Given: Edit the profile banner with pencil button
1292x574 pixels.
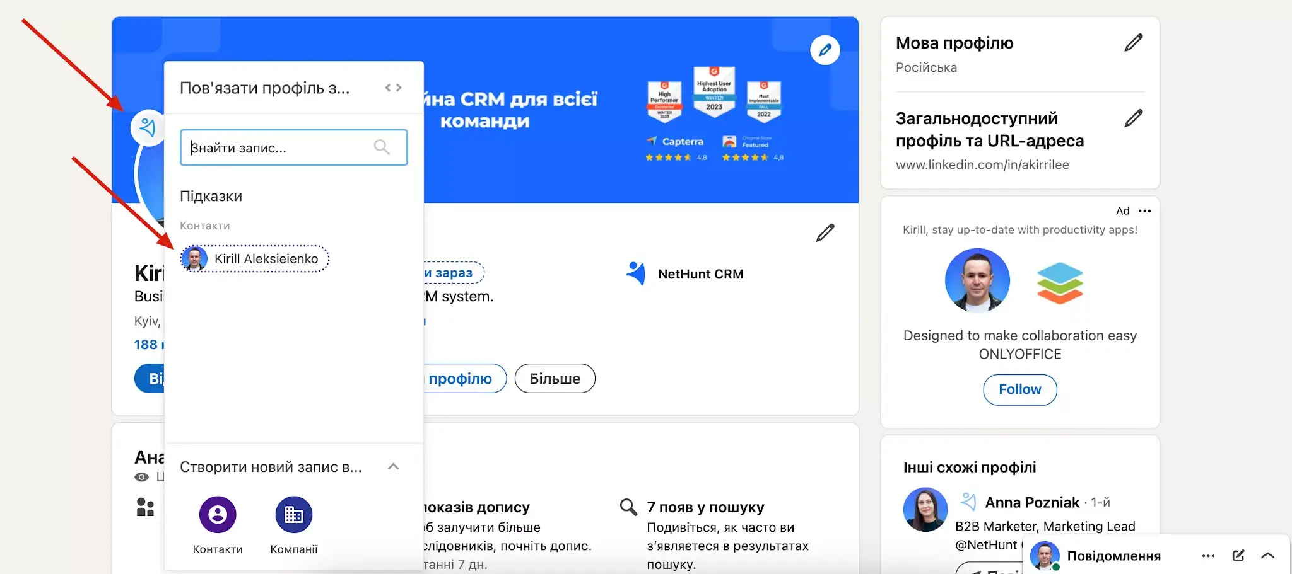Looking at the screenshot, I should [x=825, y=50].
